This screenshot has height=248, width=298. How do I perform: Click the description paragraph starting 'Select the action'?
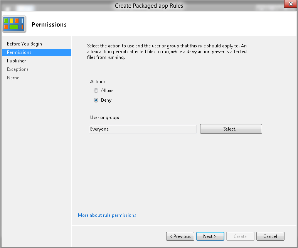167,52
